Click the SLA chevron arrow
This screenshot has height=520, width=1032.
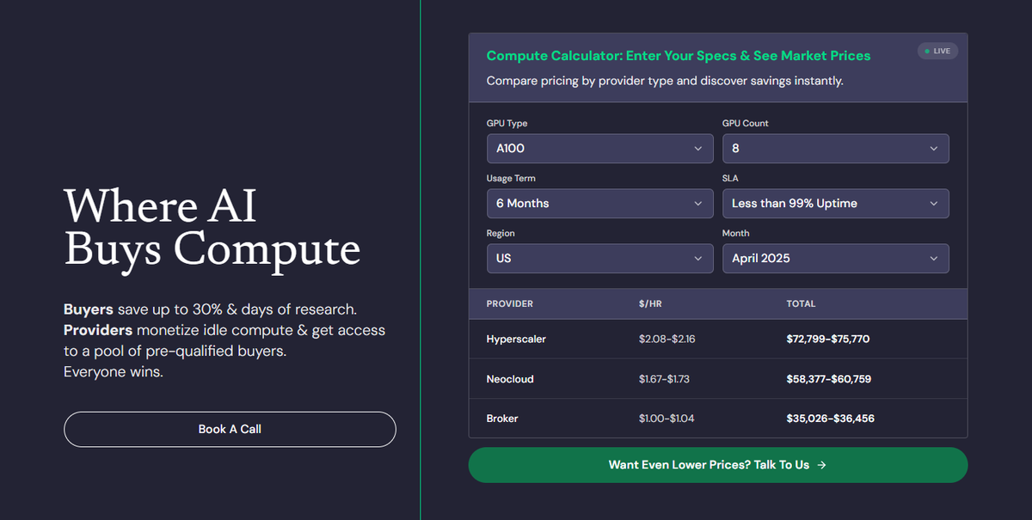[934, 204]
